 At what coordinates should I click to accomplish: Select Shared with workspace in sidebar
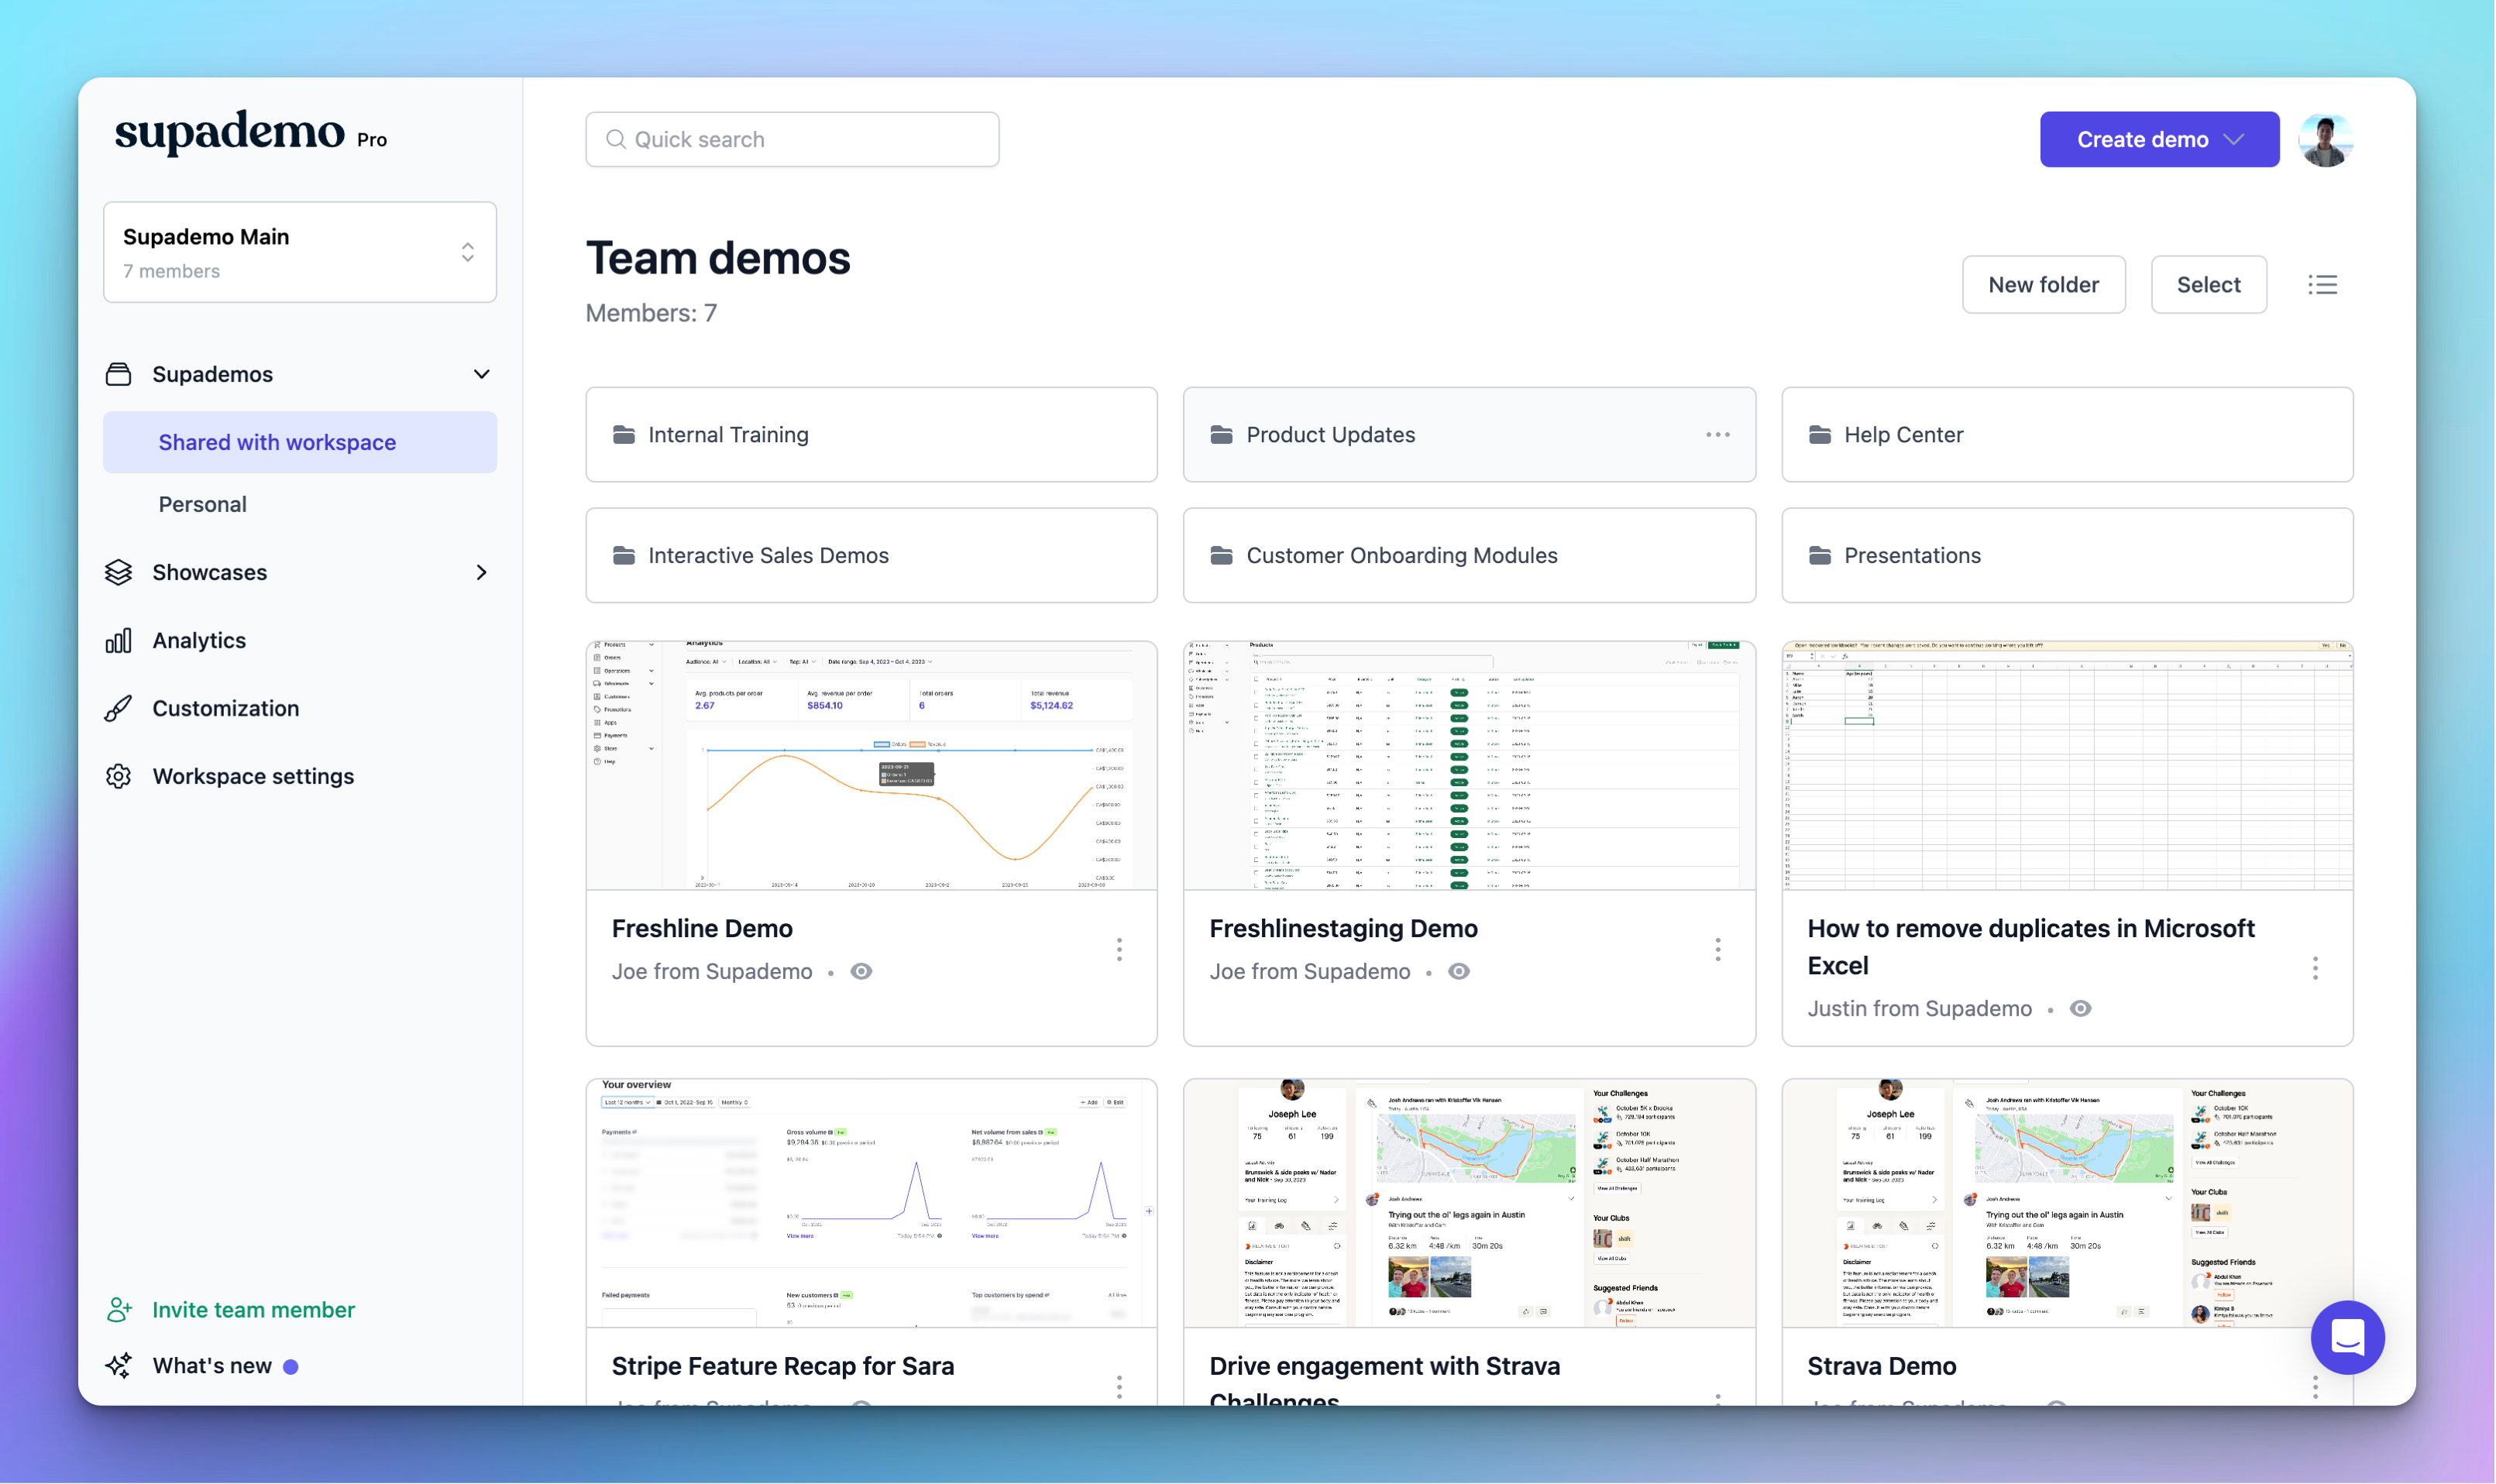277,442
